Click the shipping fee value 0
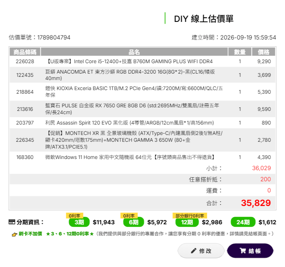 (x=269, y=190)
